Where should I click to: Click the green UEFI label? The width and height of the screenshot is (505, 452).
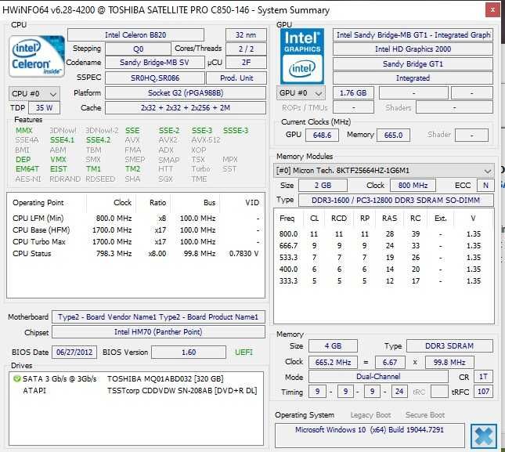(243, 353)
